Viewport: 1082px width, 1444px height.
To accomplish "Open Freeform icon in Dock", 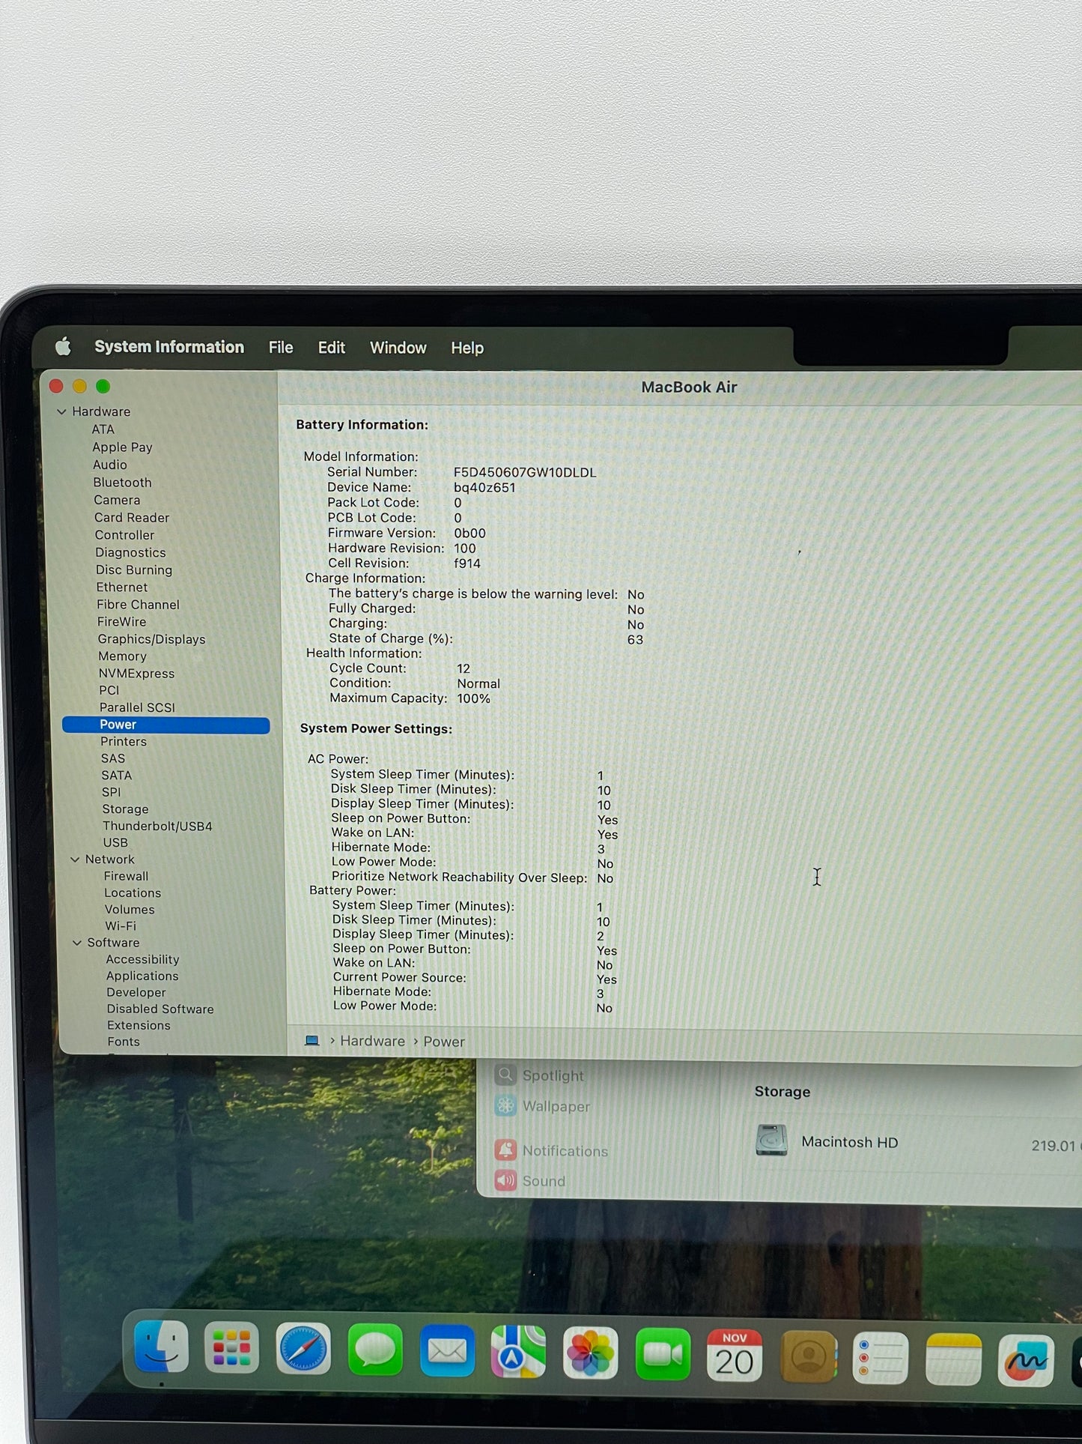I will point(1026,1361).
